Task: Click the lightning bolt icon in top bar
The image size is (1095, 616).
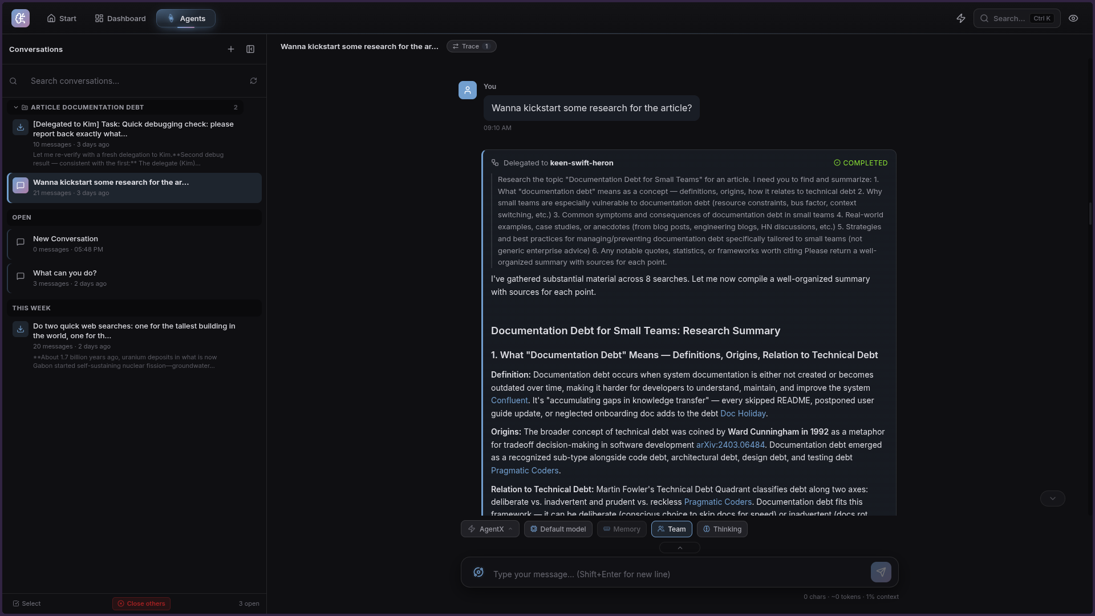Action: pyautogui.click(x=961, y=18)
